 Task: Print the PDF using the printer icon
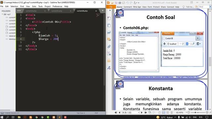(120, 3)
